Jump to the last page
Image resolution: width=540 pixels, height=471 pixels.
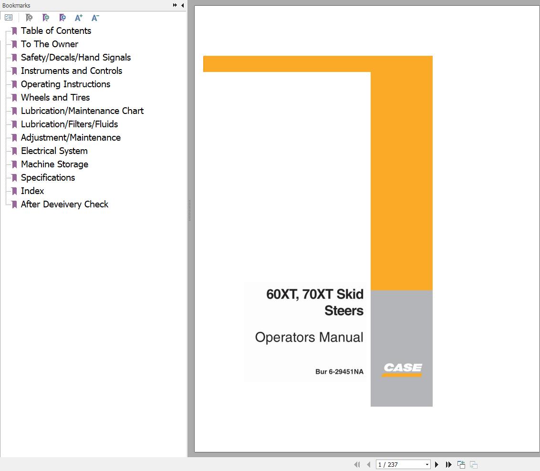pos(448,464)
